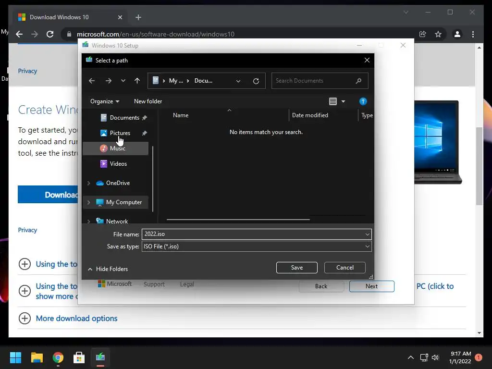Change the view layout icon
The height and width of the screenshot is (369, 492).
333,101
